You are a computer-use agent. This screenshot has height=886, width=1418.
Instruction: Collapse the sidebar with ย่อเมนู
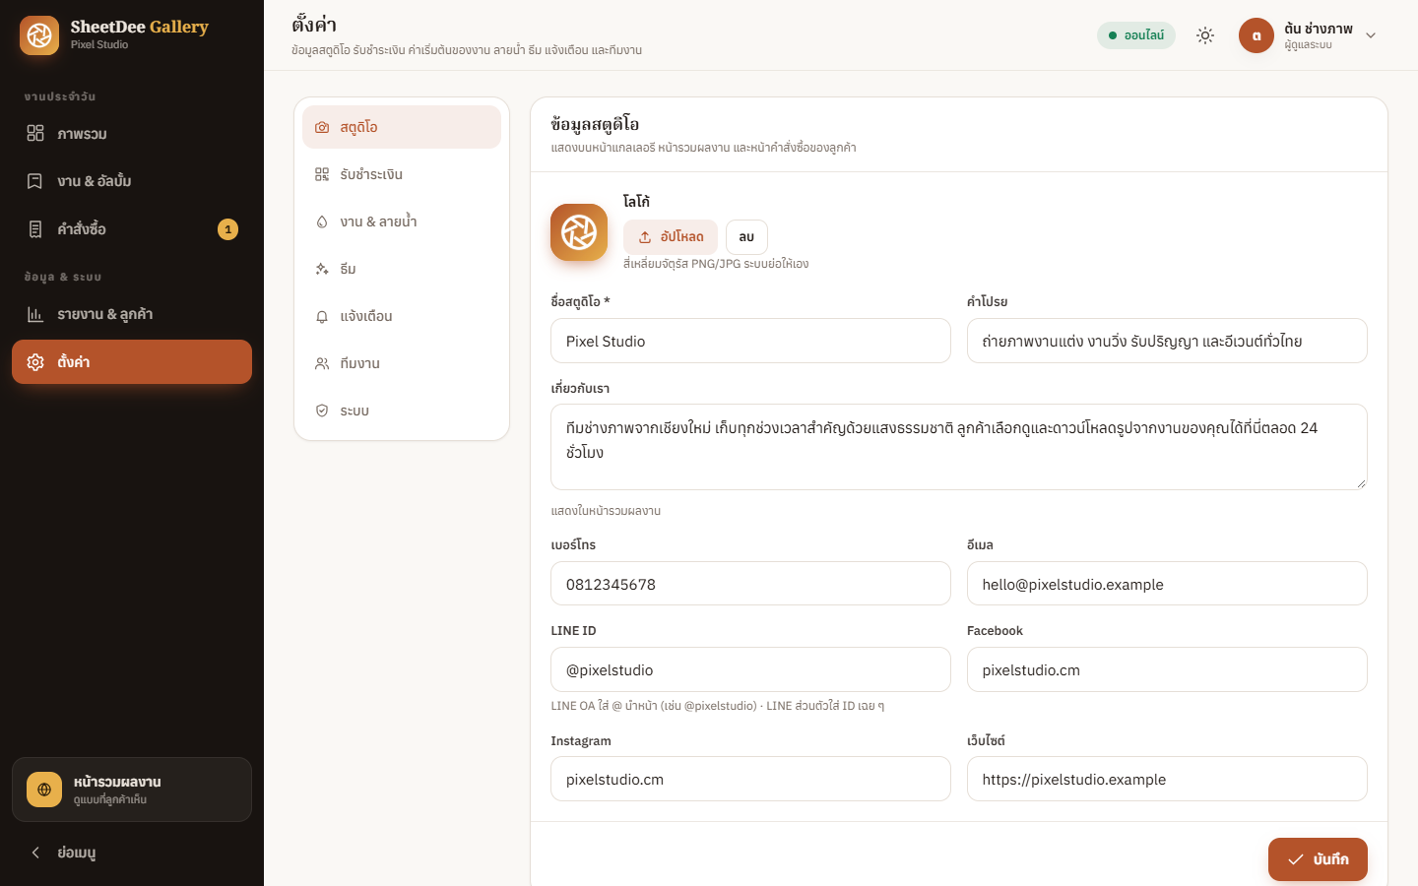[x=132, y=853]
